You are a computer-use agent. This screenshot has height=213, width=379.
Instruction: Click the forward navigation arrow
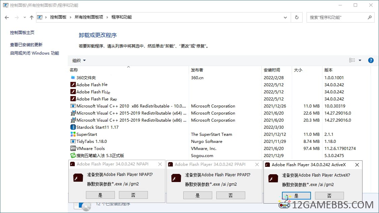[x=17, y=18]
